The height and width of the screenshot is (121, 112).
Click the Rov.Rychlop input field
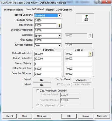pyautogui.click(x=45, y=25)
